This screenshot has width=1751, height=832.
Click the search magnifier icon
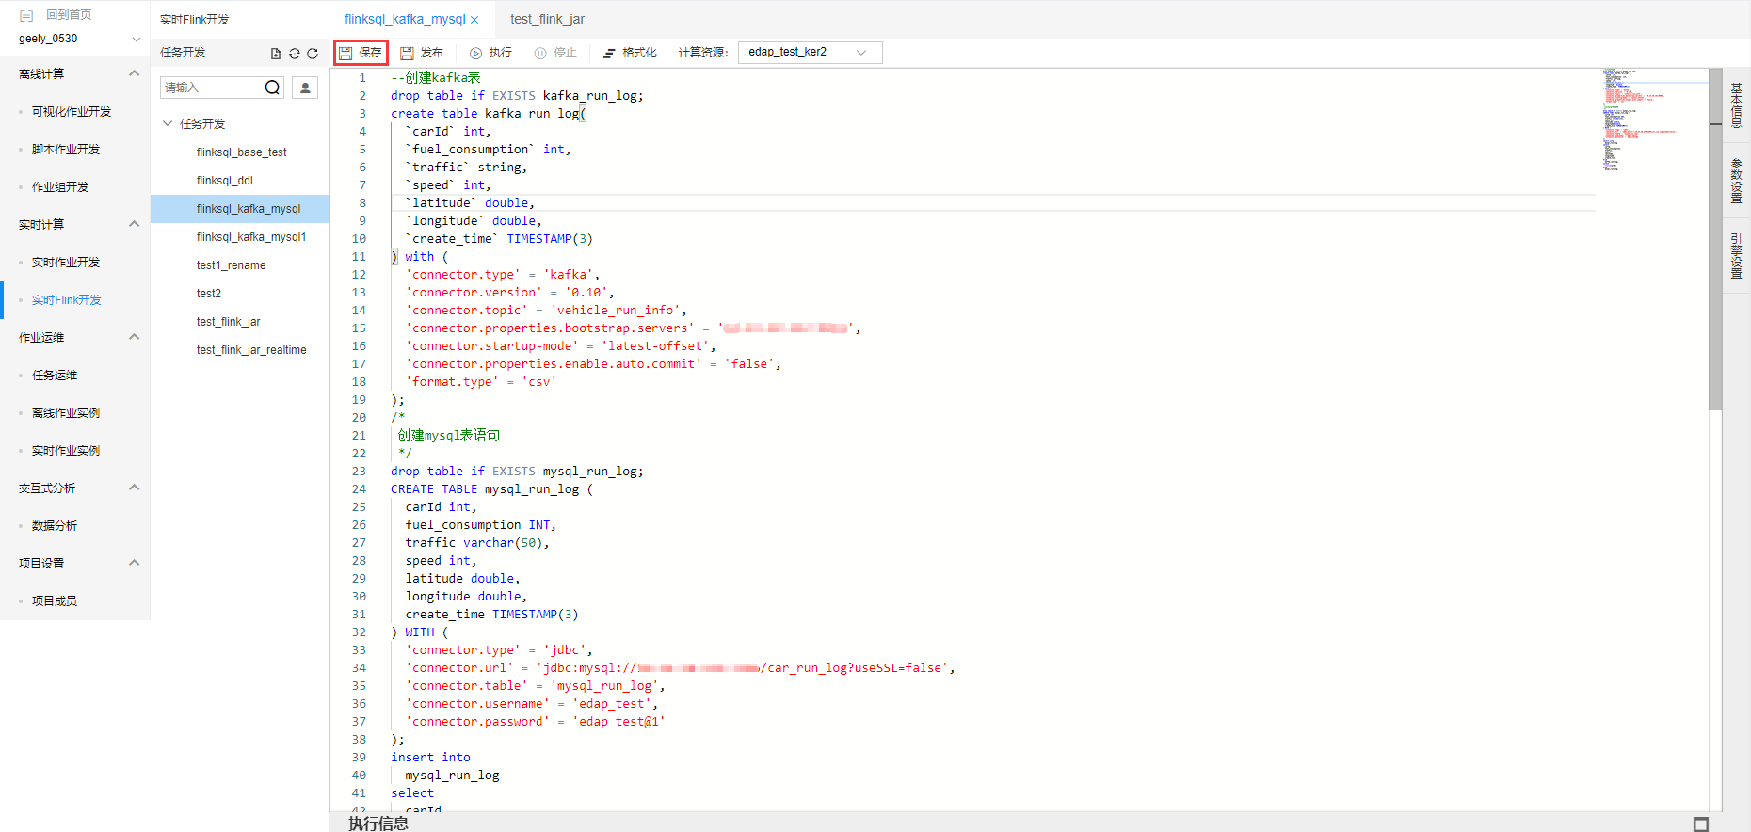272,88
